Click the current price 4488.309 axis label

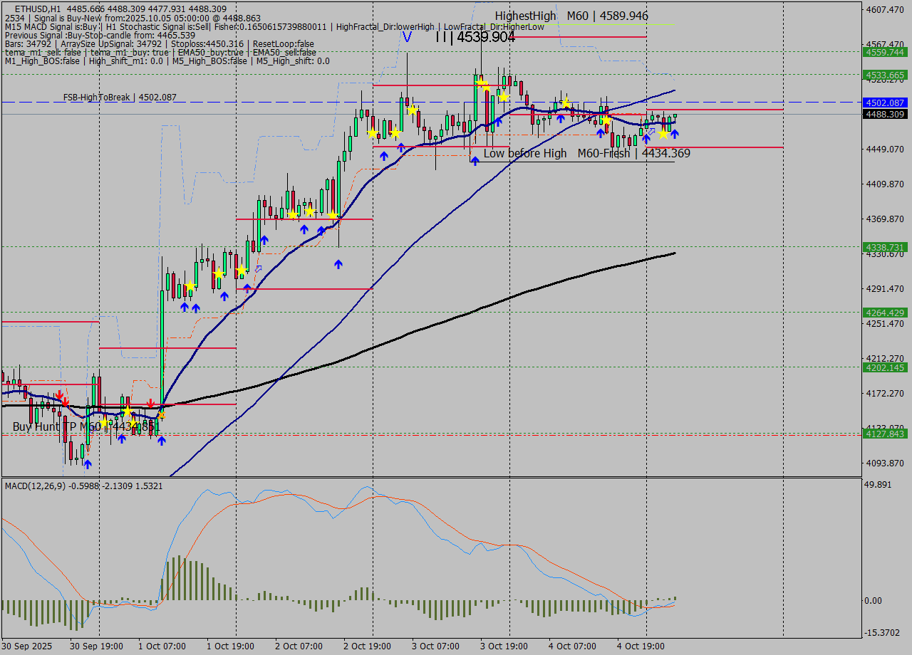[884, 114]
